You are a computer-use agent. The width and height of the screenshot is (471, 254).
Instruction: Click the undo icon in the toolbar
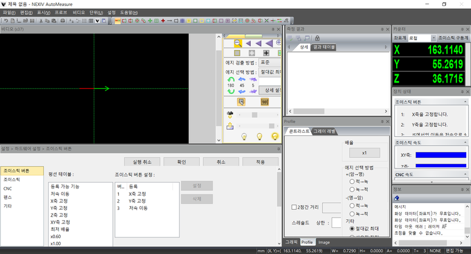pos(5,21)
